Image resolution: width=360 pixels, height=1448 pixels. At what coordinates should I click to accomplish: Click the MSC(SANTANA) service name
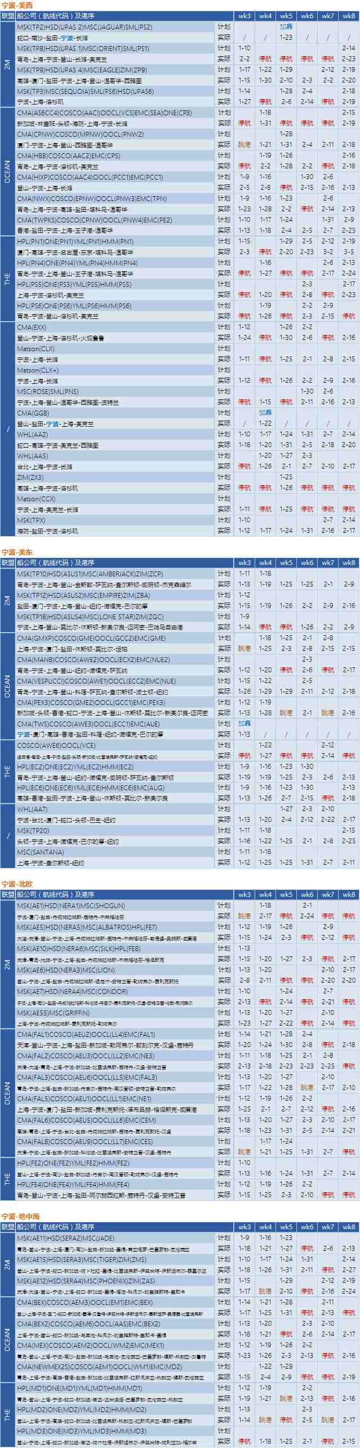pos(40,852)
